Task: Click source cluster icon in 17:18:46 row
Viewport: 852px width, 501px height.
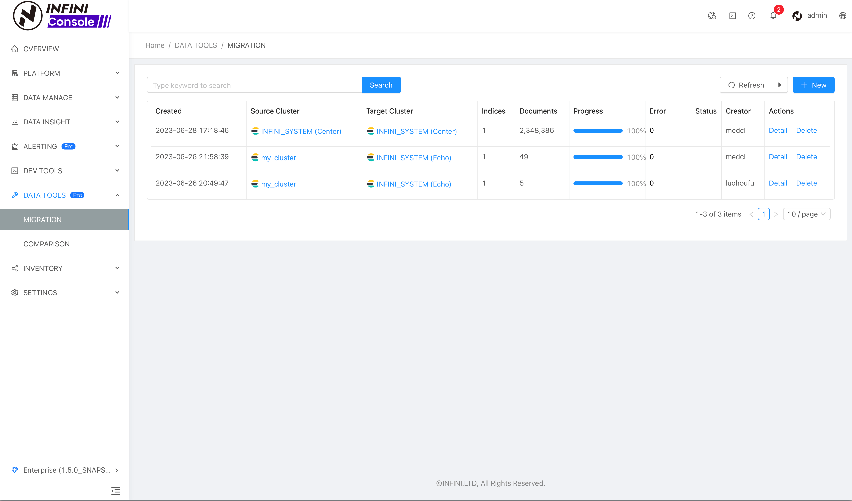Action: 255,131
